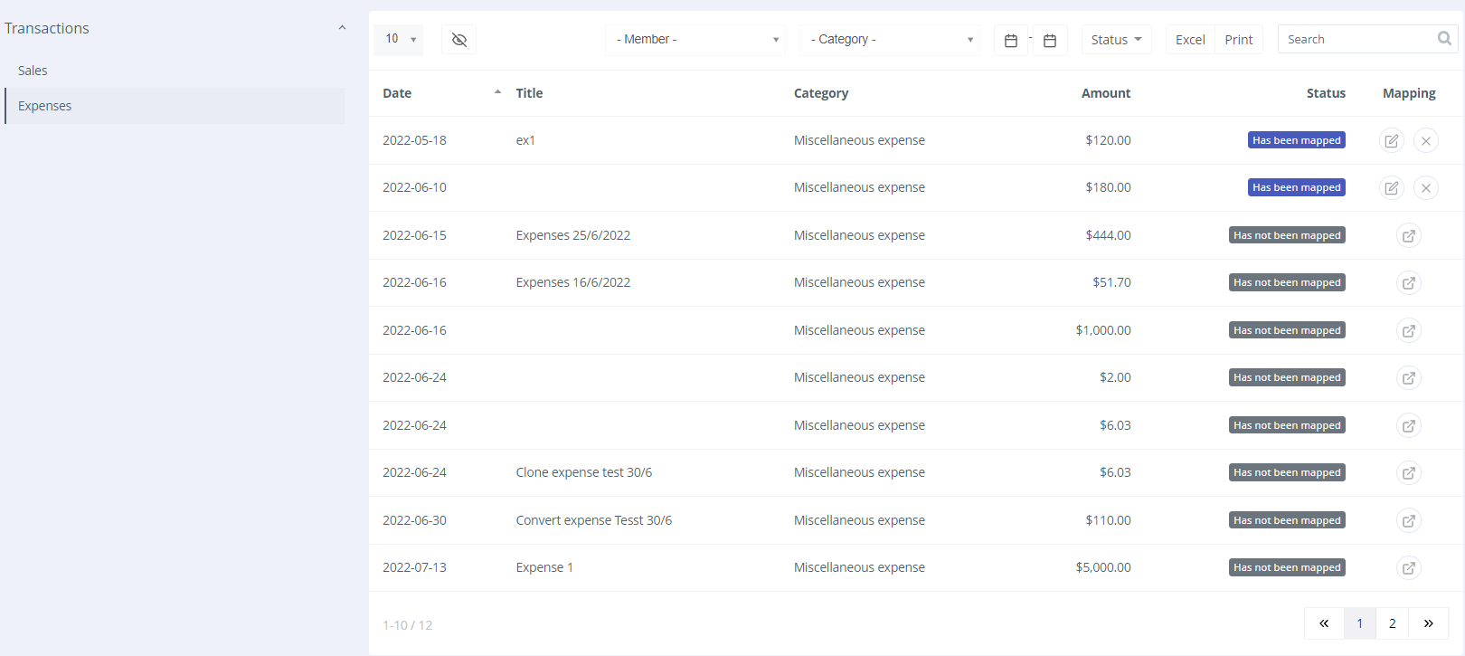1465x656 pixels.
Task: Open the end date calendar picker
Action: tap(1050, 40)
